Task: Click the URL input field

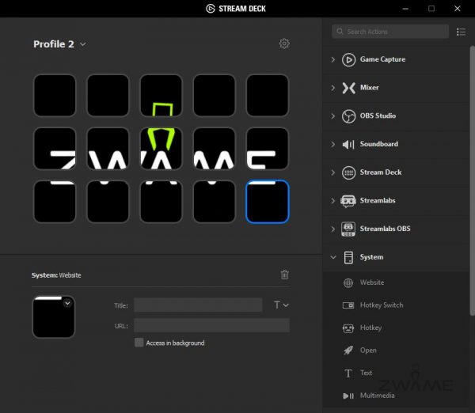Action: [211, 325]
